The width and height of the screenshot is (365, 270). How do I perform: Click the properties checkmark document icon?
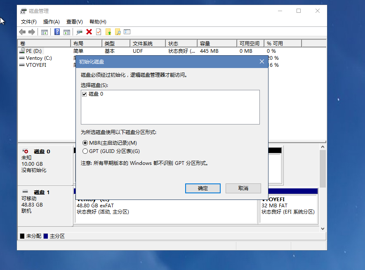click(99, 32)
